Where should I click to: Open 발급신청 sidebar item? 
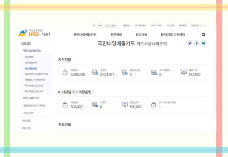point(29,57)
